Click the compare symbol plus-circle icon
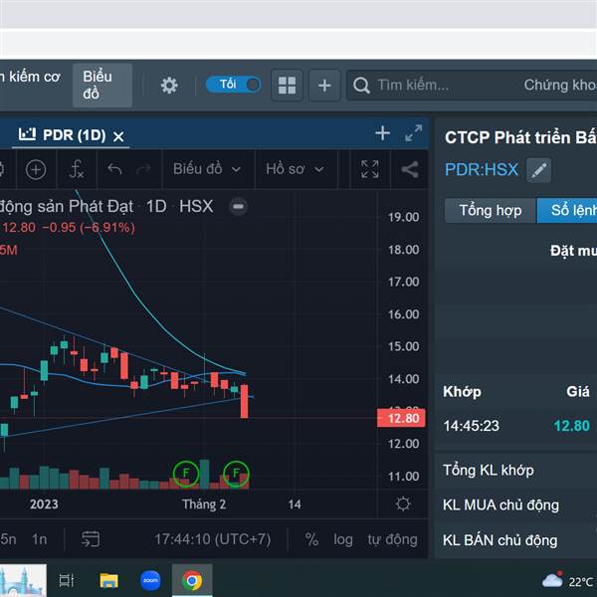The width and height of the screenshot is (597, 597). click(36, 169)
